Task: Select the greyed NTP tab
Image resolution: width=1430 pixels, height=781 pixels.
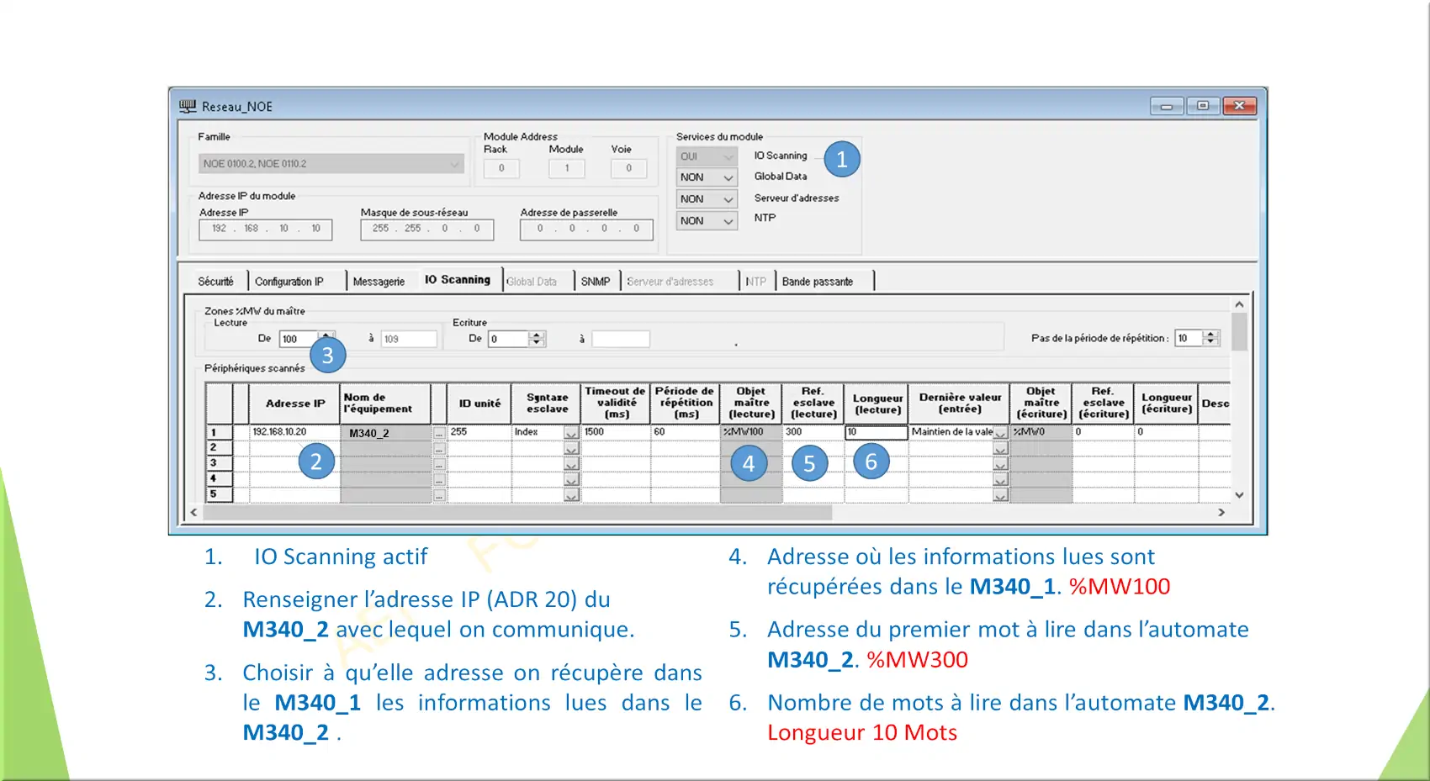Action: tap(756, 282)
